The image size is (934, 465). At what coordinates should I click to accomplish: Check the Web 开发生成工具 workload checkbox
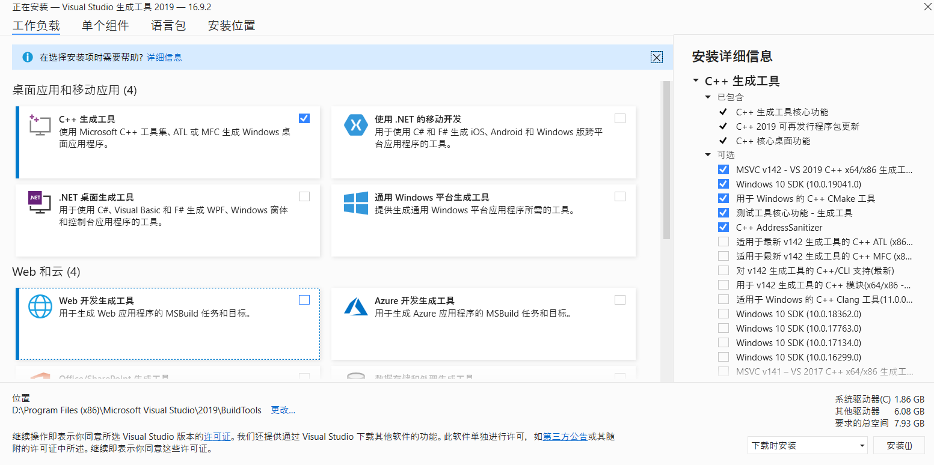point(304,300)
